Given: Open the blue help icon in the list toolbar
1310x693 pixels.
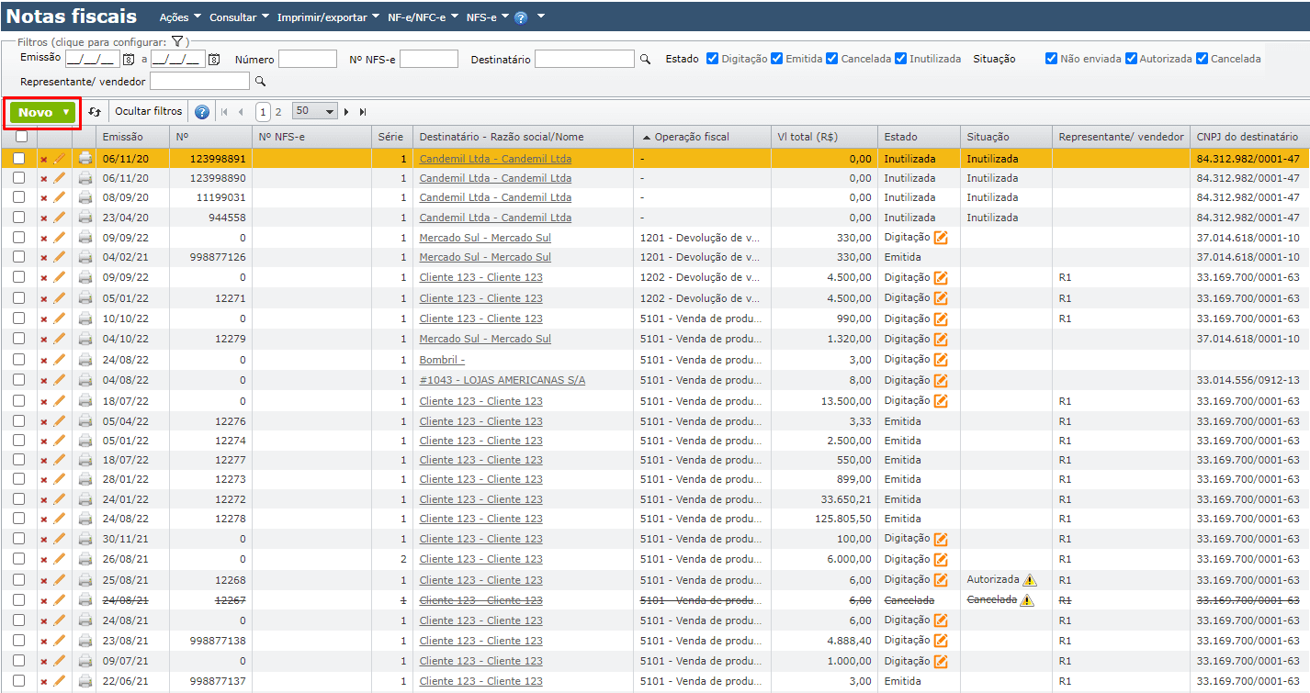Looking at the screenshot, I should 202,112.
